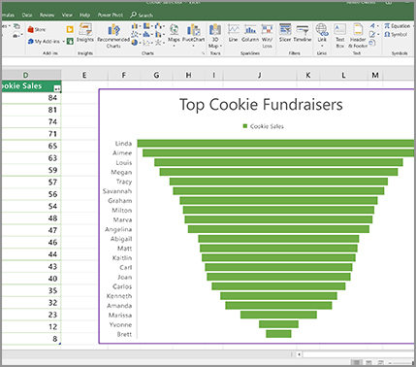Add a Slicer filter
416x367 pixels.
click(285, 33)
